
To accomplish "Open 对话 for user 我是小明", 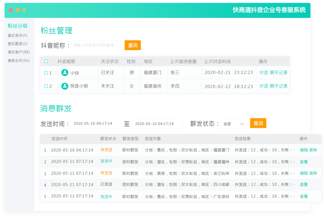I will pyautogui.click(x=264, y=86).
